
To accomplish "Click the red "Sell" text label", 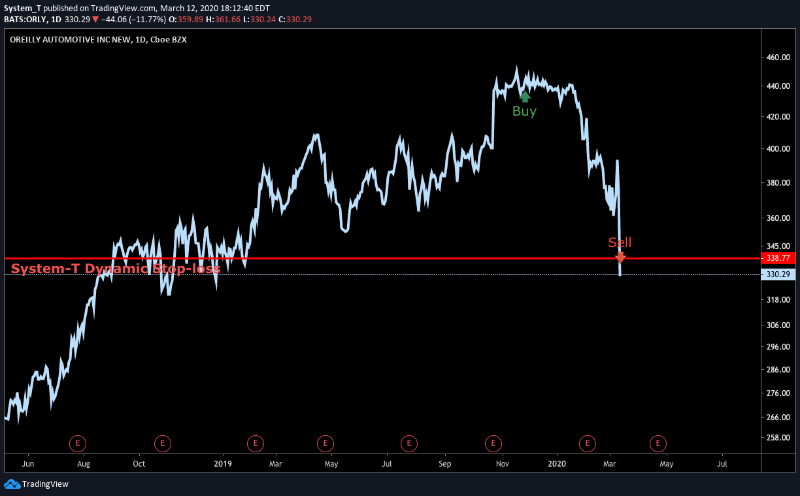I will (620, 242).
